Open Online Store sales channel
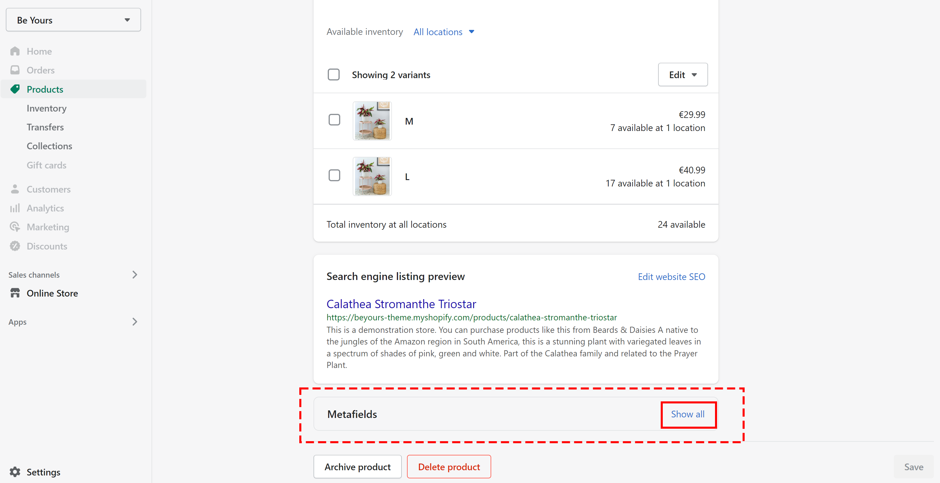940x483 pixels. [x=52, y=293]
